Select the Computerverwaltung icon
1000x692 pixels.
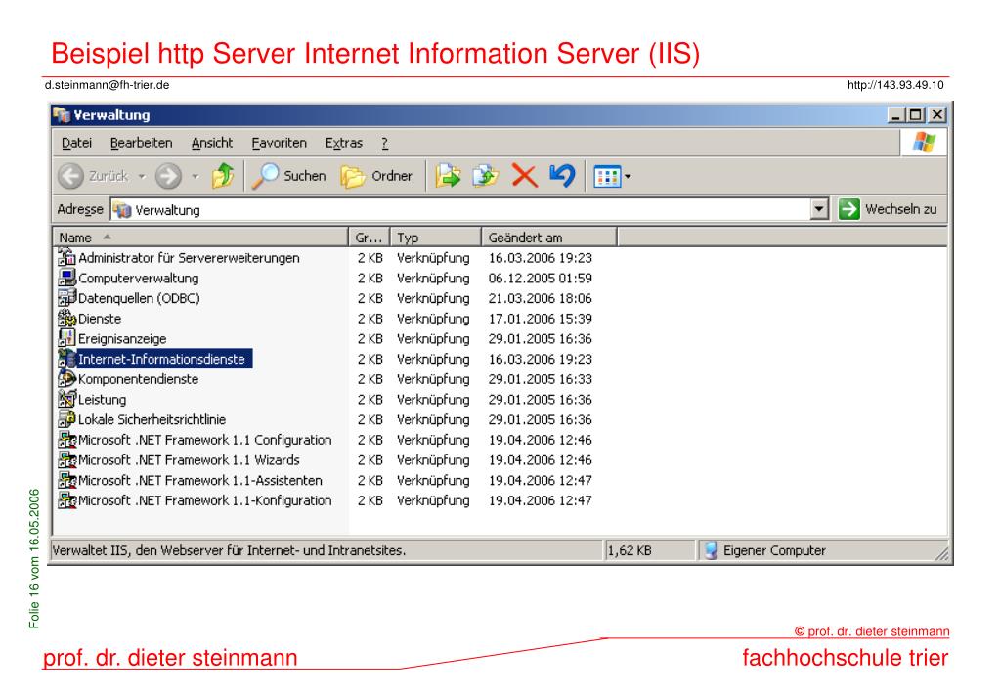click(67, 278)
